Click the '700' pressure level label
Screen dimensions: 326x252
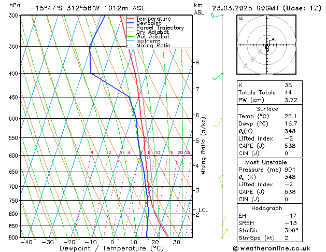15,187
